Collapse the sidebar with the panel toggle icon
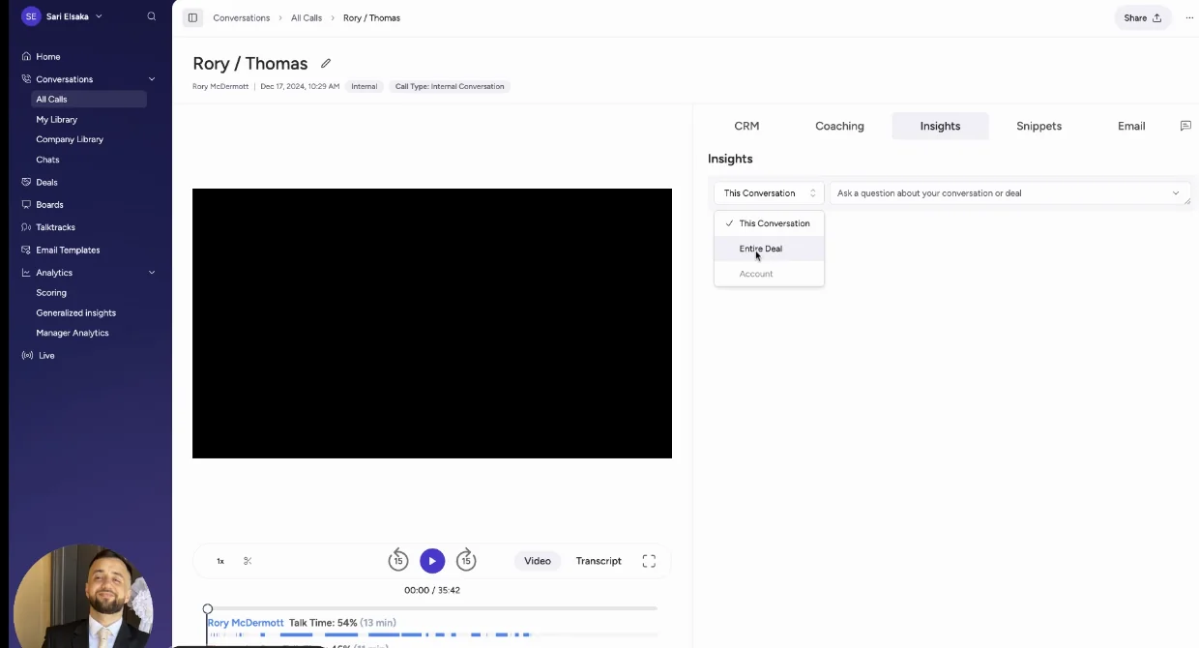 click(x=192, y=17)
